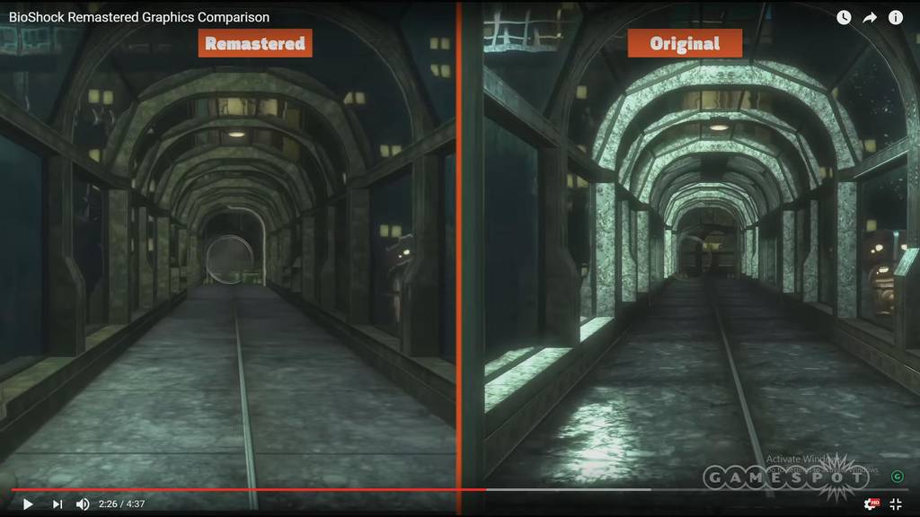Image resolution: width=920 pixels, height=517 pixels.
Task: Click the 2:26 / 4:37 time display
Action: tap(121, 504)
